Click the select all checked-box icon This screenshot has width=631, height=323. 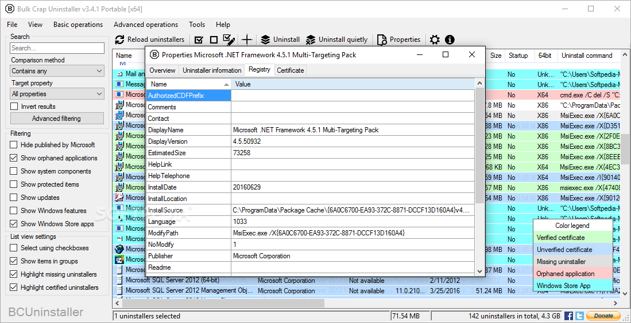coord(199,40)
